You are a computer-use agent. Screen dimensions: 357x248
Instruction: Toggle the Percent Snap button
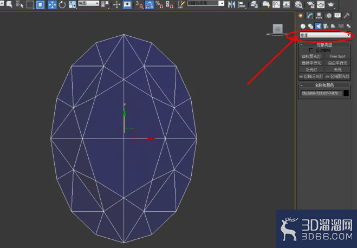tap(159, 4)
